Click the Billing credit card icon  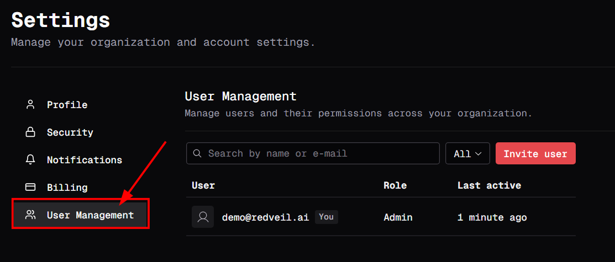pos(31,188)
